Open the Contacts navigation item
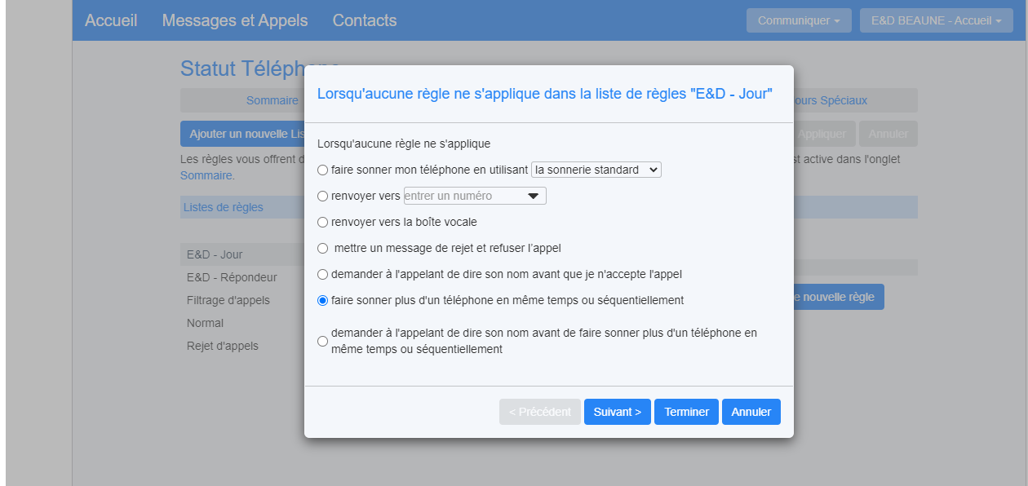1028x486 pixels. coord(365,20)
